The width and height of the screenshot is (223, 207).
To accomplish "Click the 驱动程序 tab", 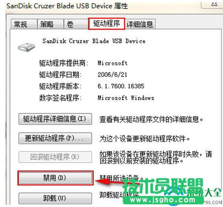I will [106, 23].
